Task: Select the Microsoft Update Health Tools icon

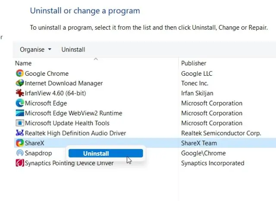Action: [20, 123]
